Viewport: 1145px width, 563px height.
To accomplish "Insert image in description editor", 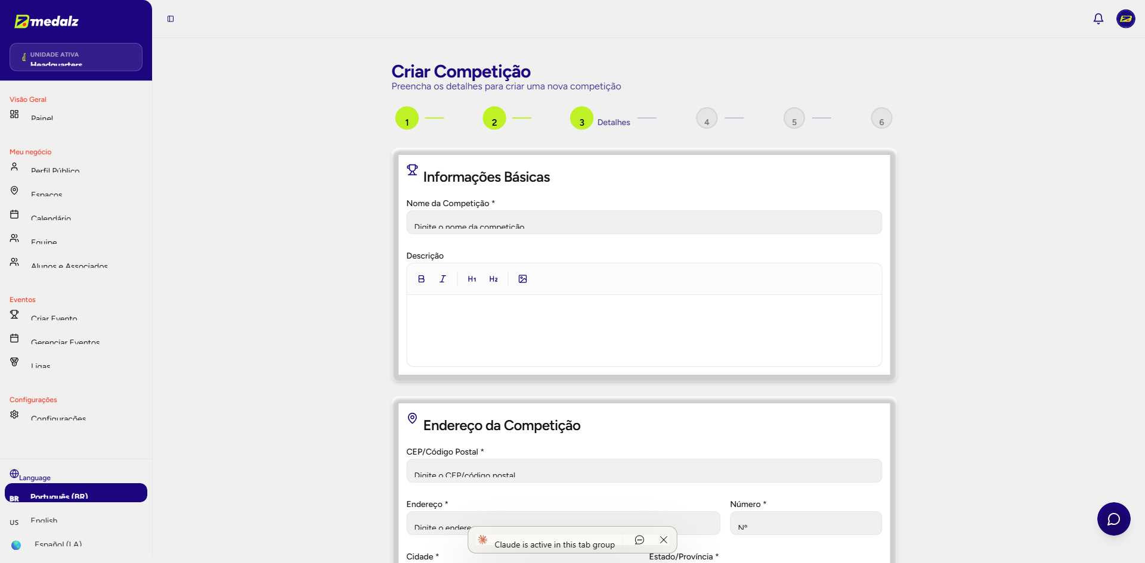I will (x=522, y=279).
